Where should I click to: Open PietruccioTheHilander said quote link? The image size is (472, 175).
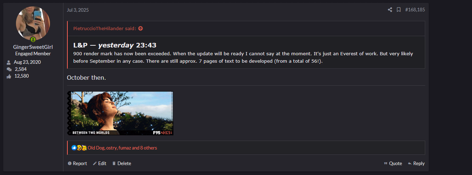point(105,28)
